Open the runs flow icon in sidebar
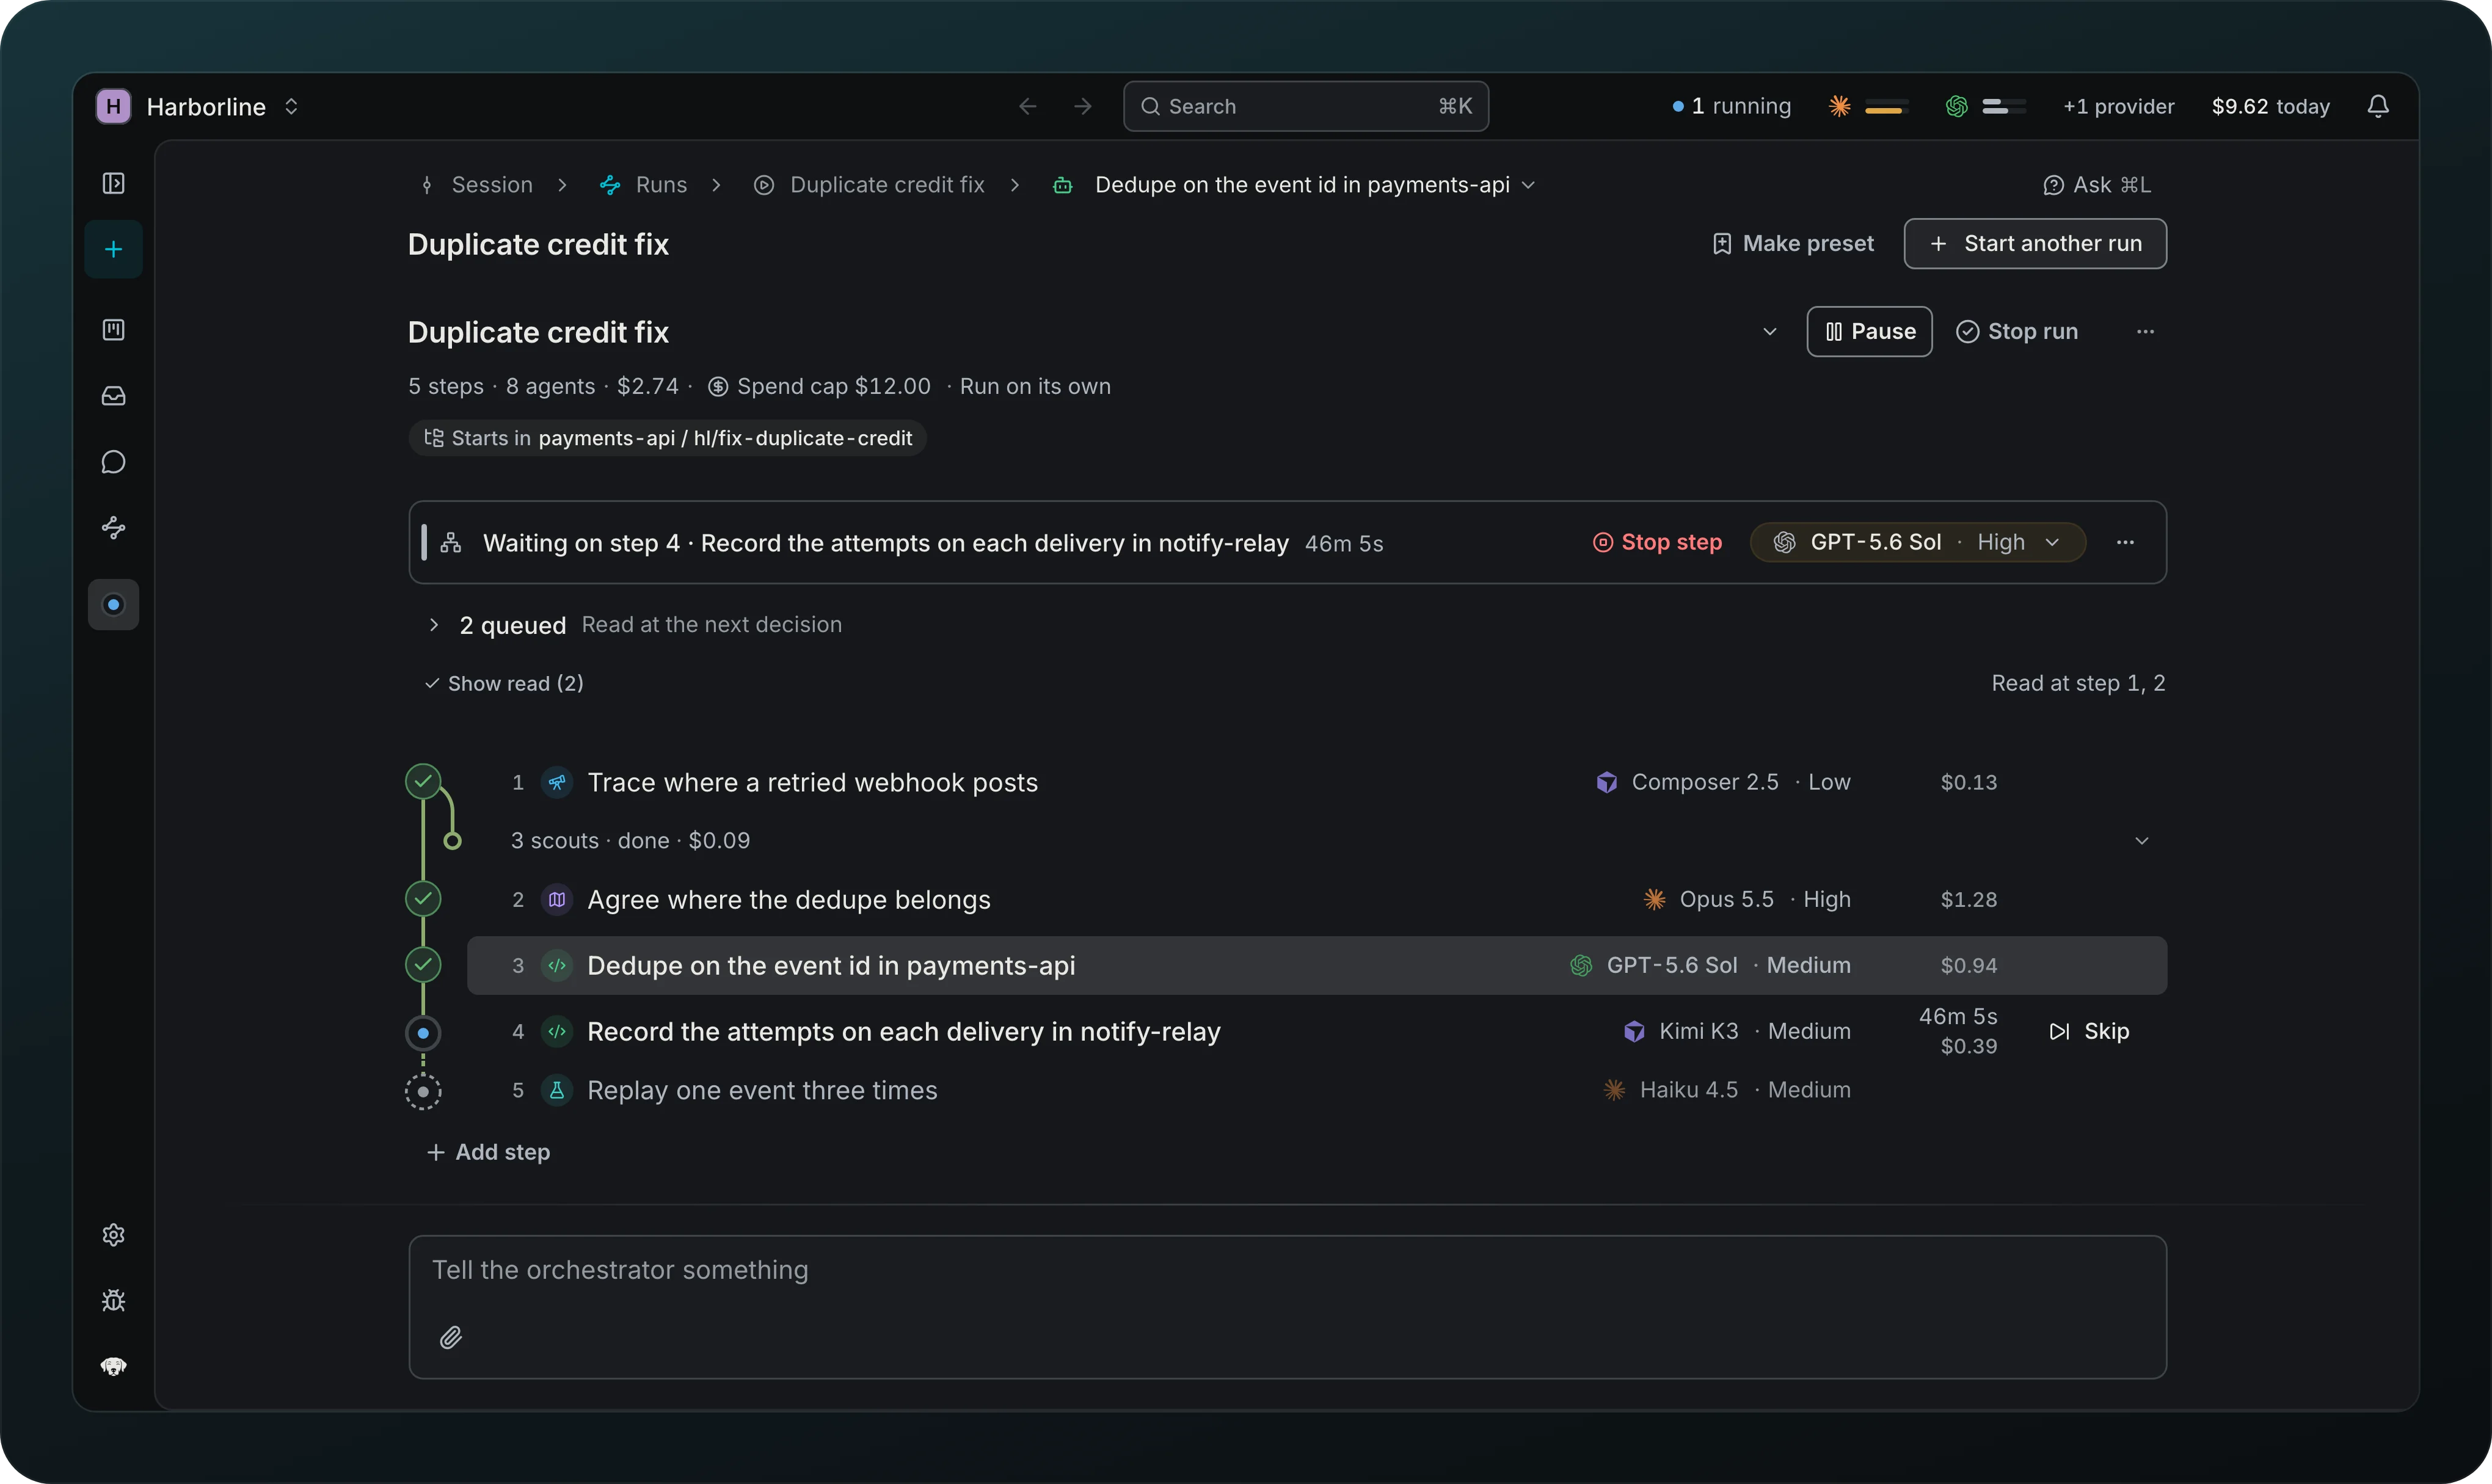The height and width of the screenshot is (1484, 2492). [113, 528]
